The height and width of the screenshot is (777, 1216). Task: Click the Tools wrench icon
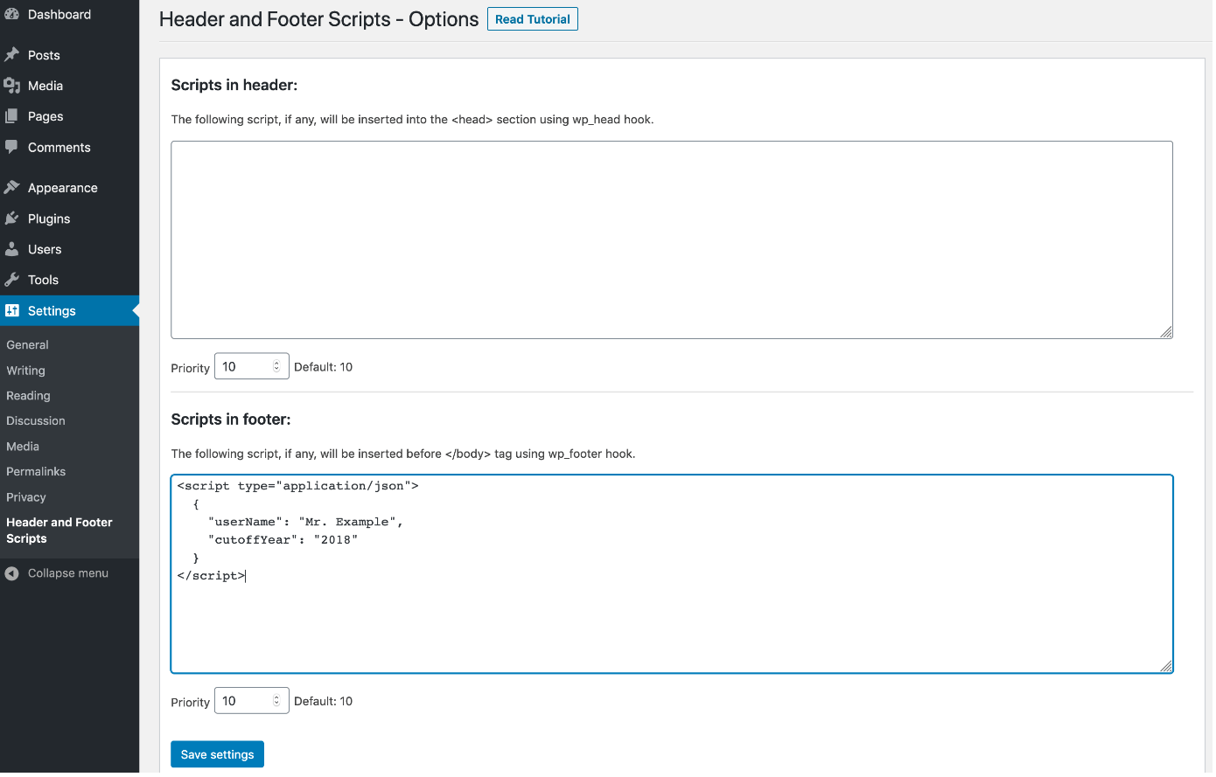11,280
